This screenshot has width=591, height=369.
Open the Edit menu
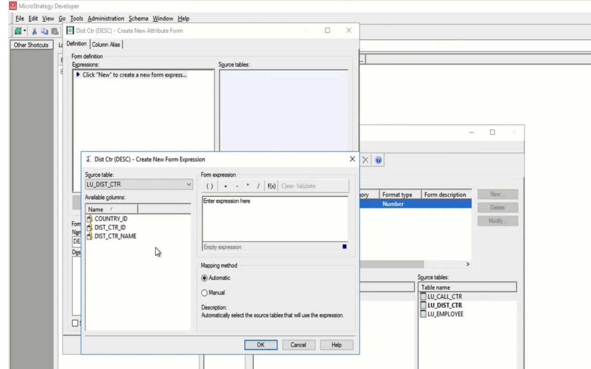pos(33,18)
